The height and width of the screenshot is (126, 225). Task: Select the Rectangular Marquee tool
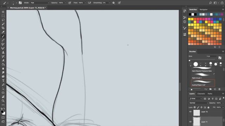click(3, 16)
